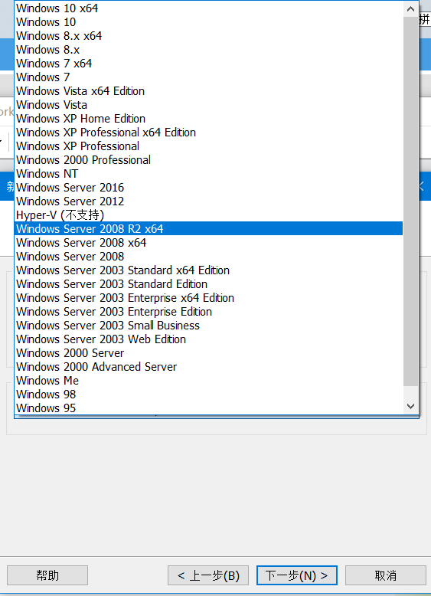This screenshot has height=596, width=431.
Task: Select plain Windows Vista entry (no x64)
Action: (208, 104)
